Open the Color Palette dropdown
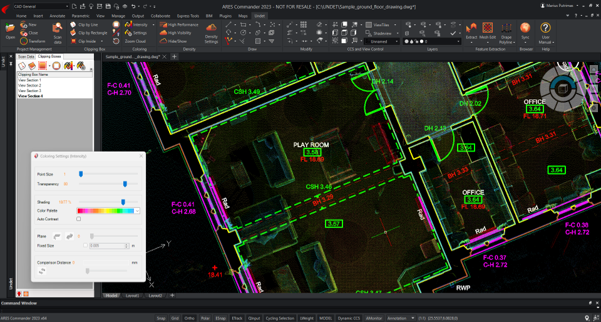This screenshot has height=322, width=601. click(108, 211)
